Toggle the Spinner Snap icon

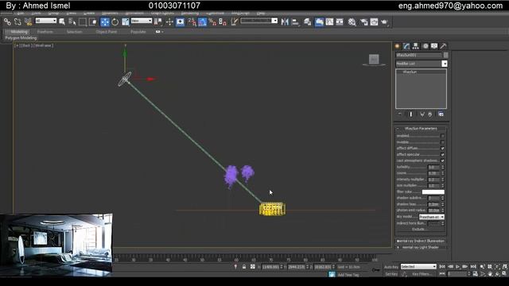tap(223, 21)
